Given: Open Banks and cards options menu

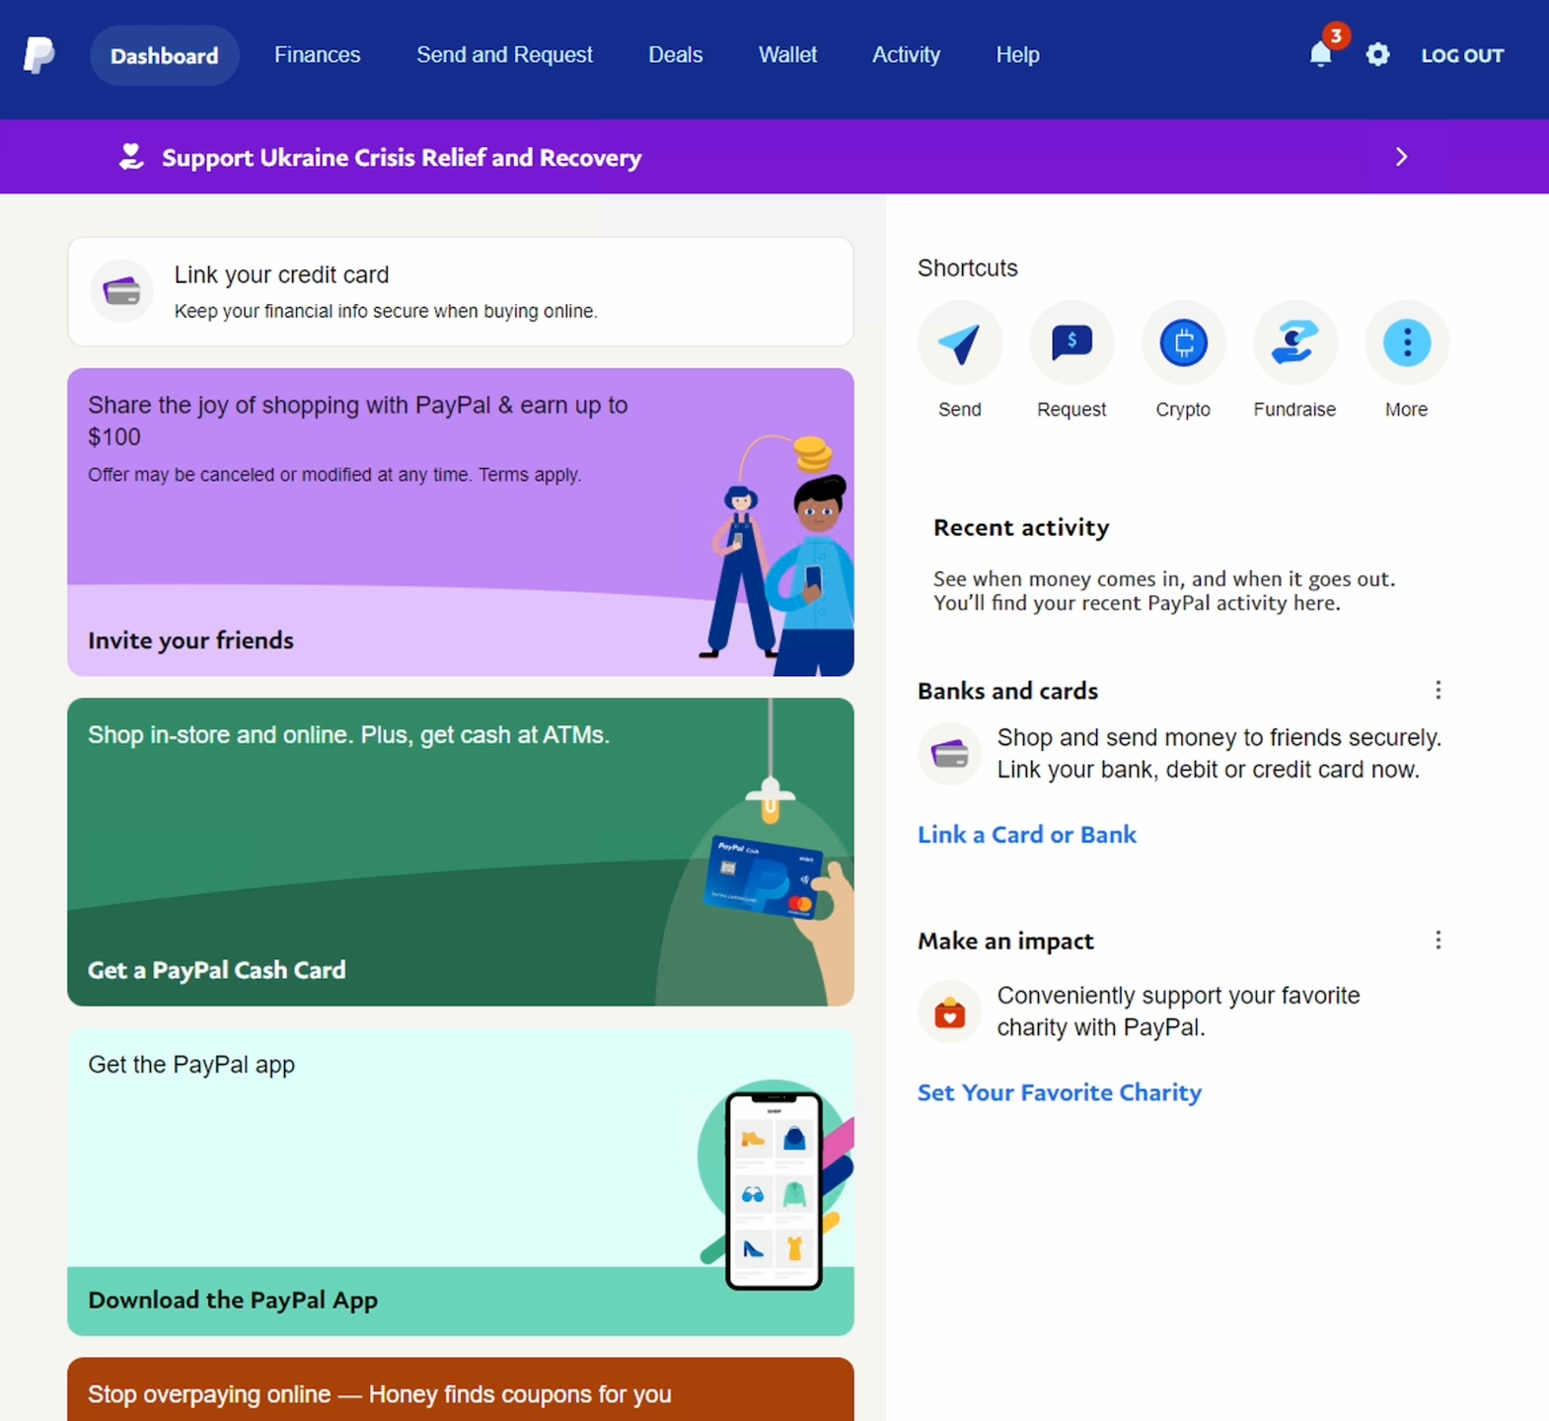Looking at the screenshot, I should click(x=1438, y=690).
